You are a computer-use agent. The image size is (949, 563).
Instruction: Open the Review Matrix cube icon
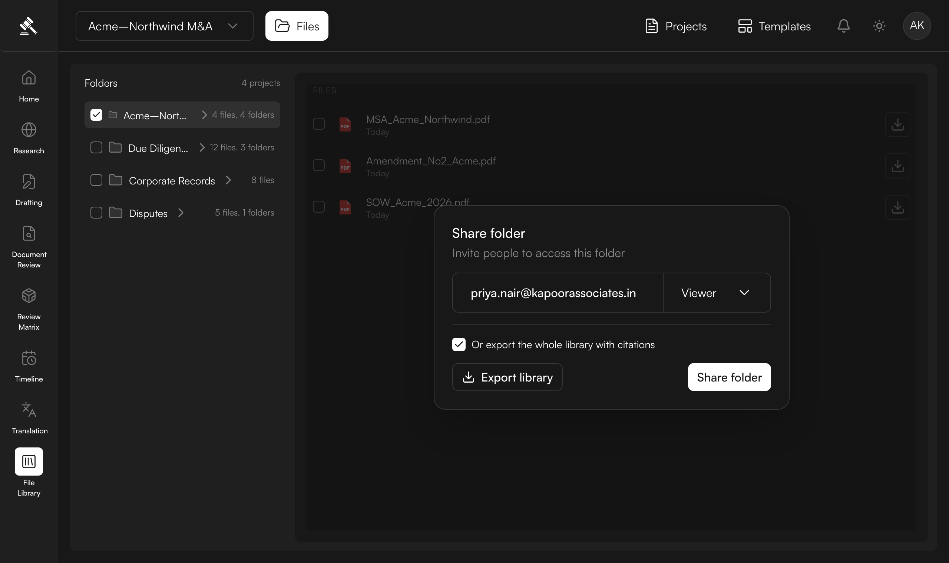point(29,296)
